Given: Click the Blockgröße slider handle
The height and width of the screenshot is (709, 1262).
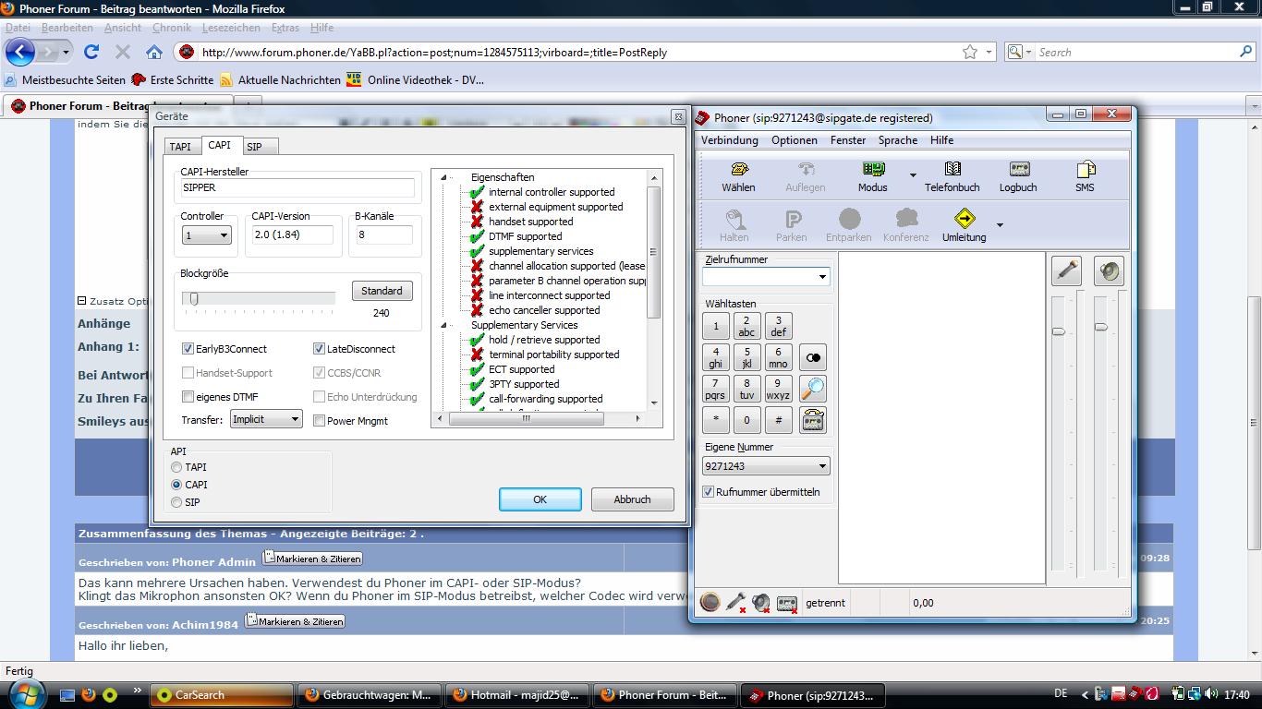Looking at the screenshot, I should (194, 298).
